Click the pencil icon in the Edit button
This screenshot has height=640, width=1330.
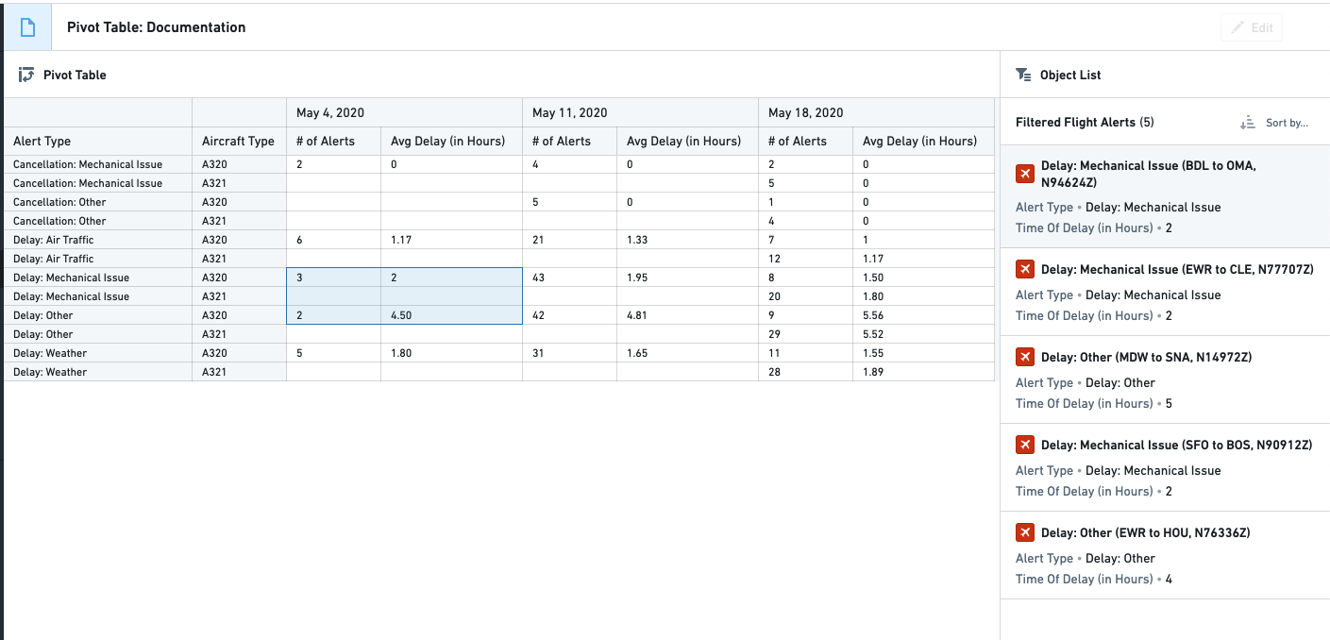point(1238,27)
